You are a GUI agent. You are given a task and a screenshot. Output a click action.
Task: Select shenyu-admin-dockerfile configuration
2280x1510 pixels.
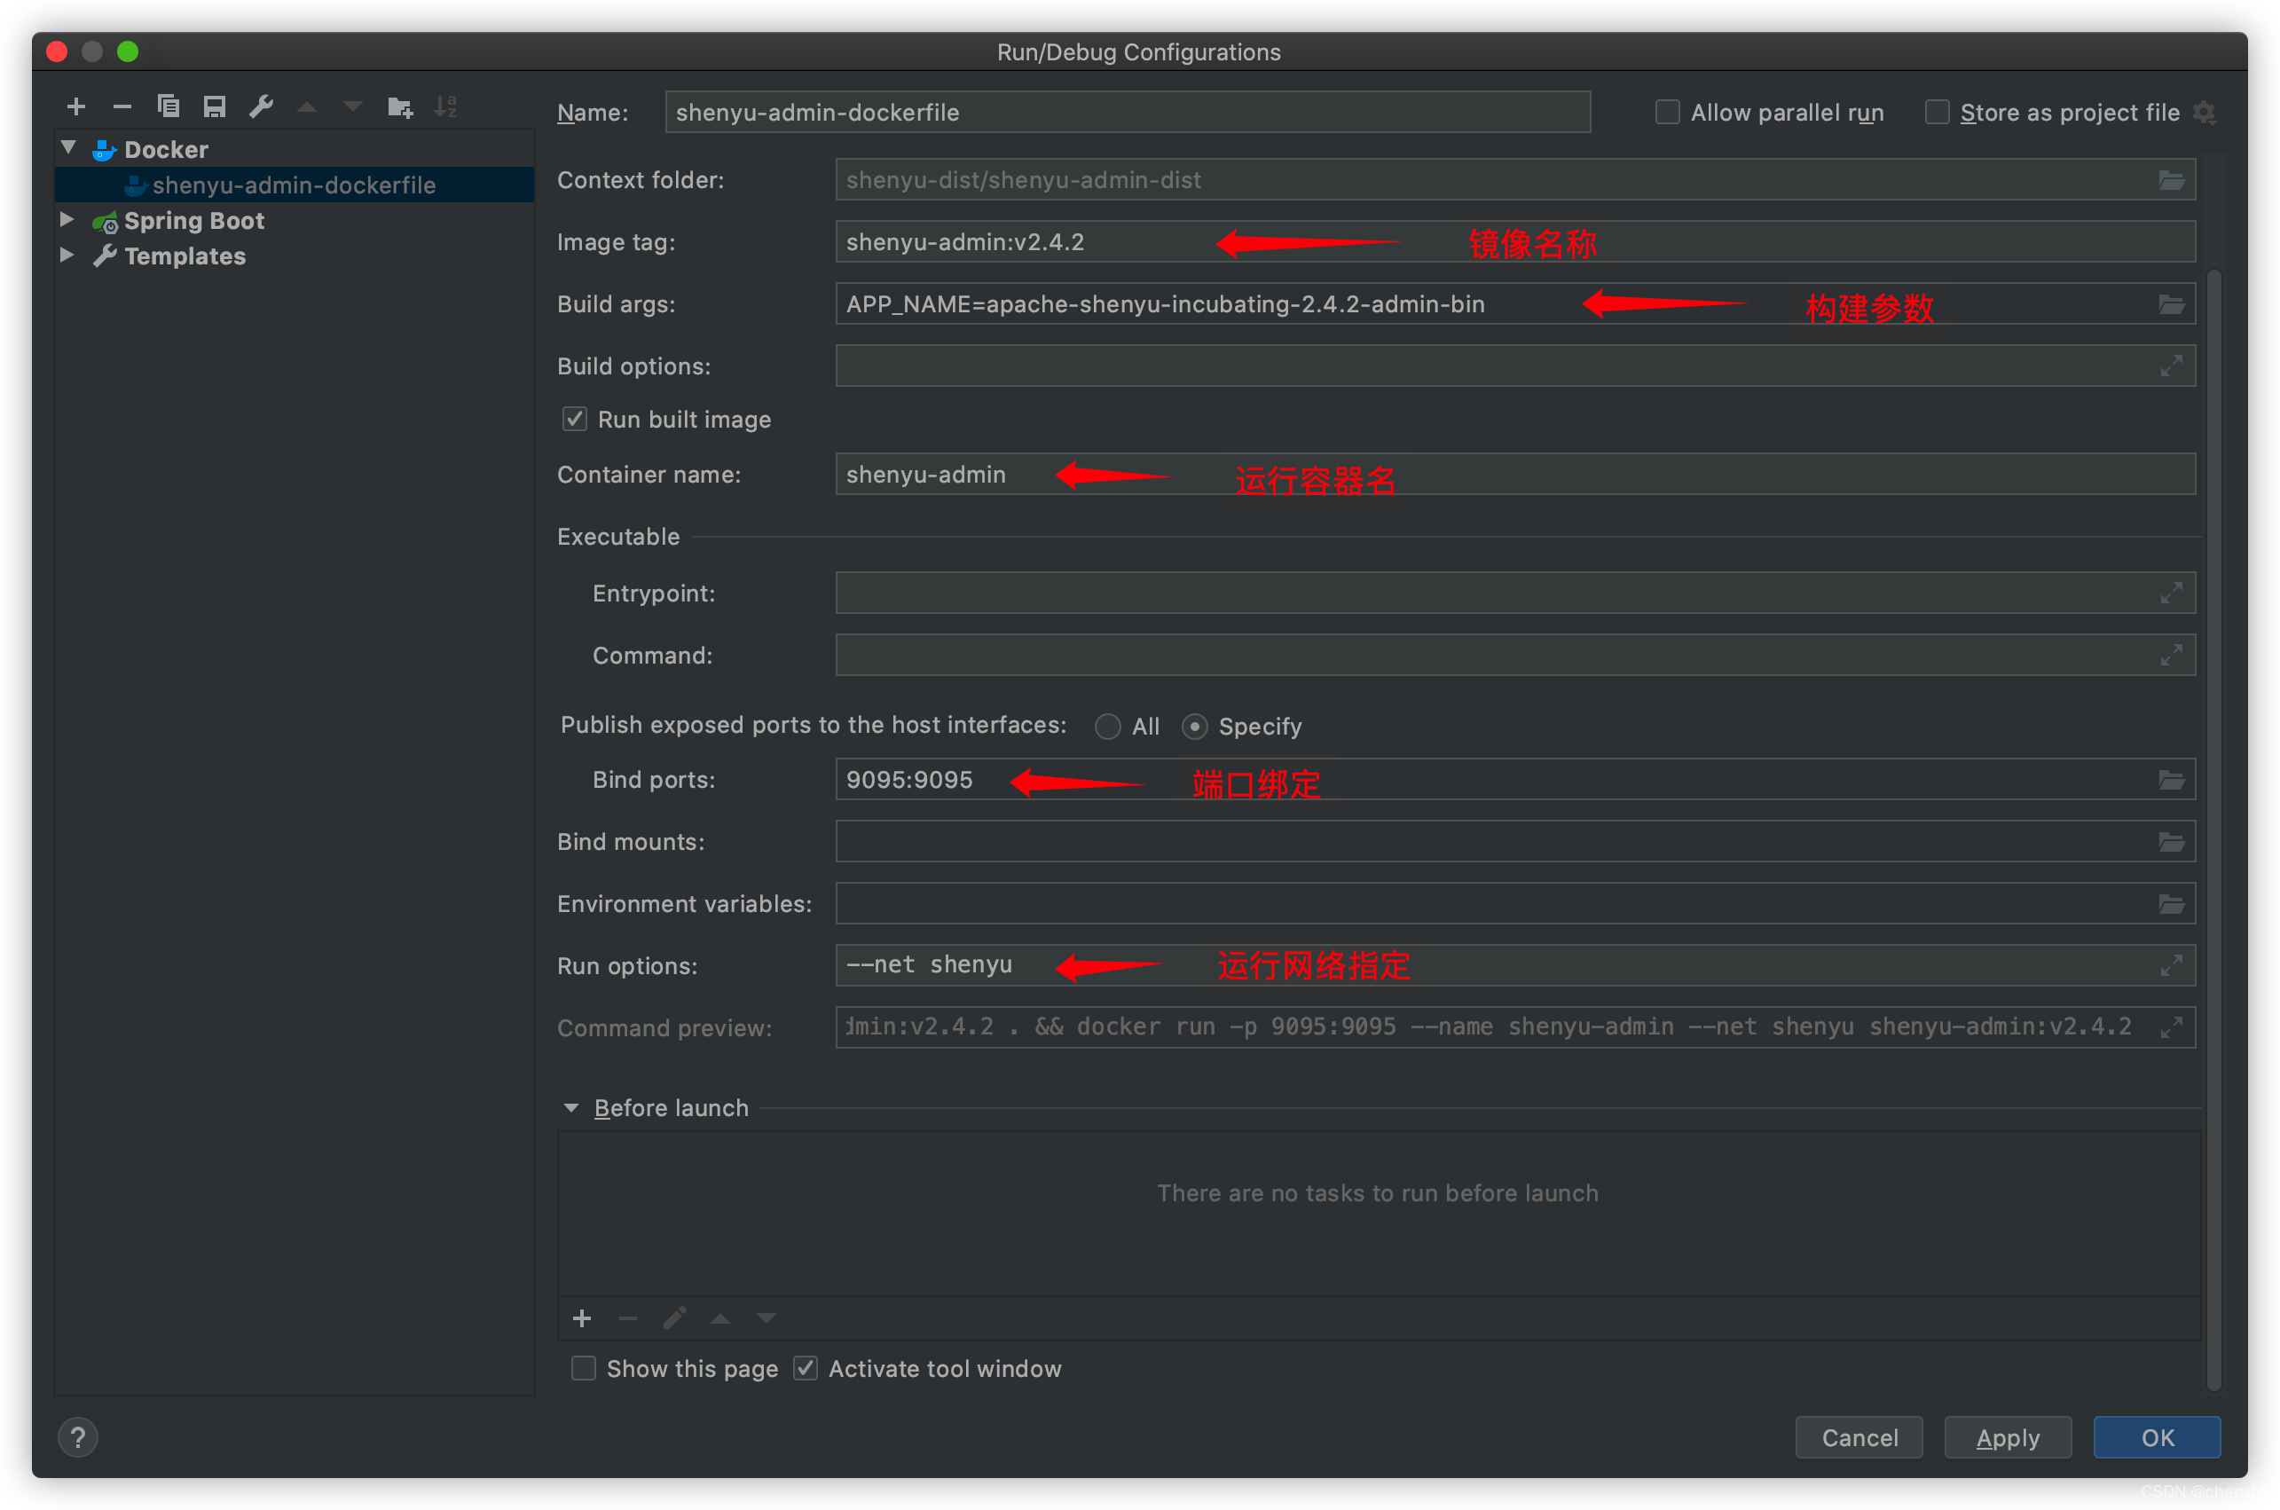(294, 185)
